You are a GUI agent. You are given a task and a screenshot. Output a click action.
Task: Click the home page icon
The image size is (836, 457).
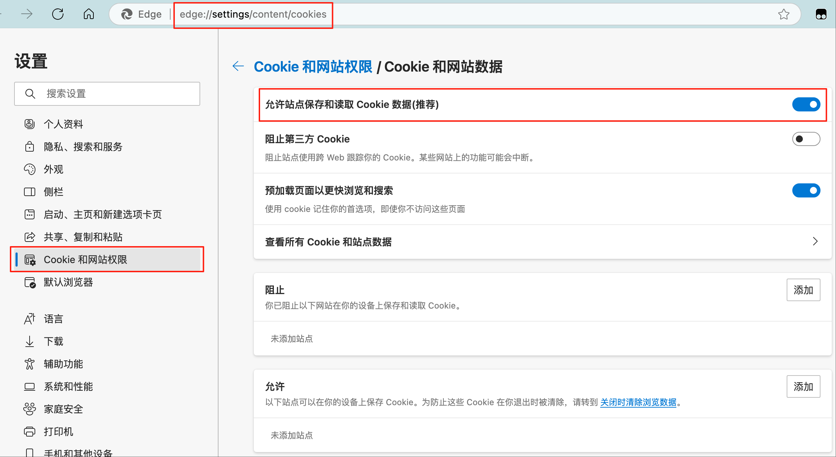89,14
